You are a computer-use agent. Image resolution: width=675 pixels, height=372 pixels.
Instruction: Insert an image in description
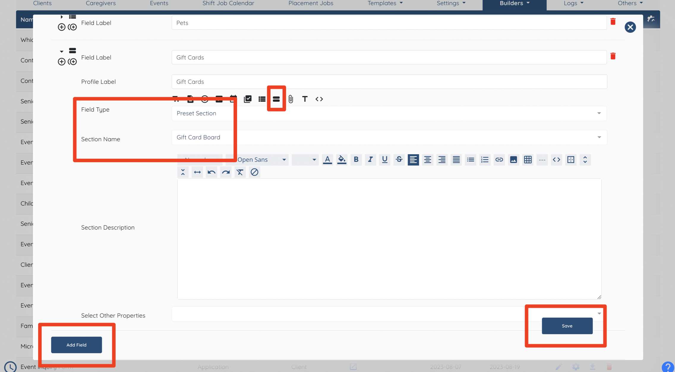[x=513, y=160]
